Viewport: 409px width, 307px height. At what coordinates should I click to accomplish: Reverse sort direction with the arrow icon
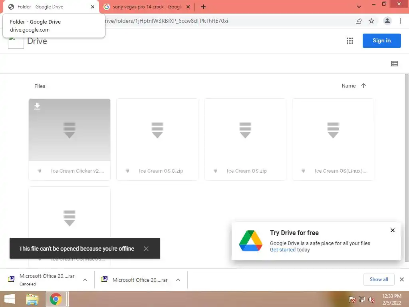coord(363,86)
